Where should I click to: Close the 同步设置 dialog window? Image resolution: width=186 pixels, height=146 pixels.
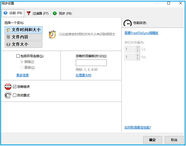[x=181, y=3]
